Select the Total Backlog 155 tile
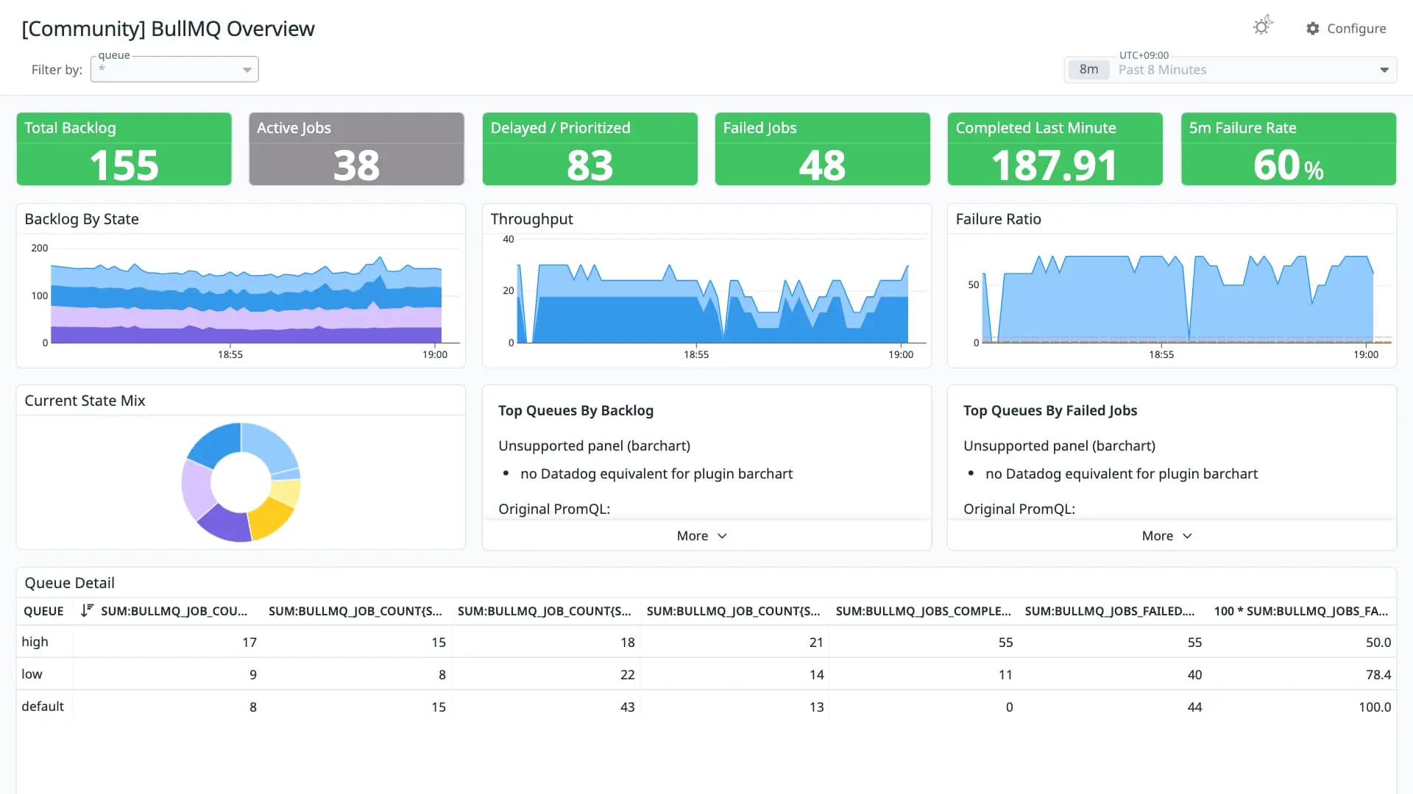The image size is (1413, 794). (124, 149)
